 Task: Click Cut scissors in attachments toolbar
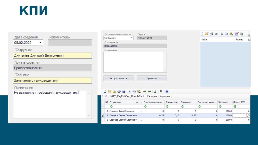tap(222, 34)
